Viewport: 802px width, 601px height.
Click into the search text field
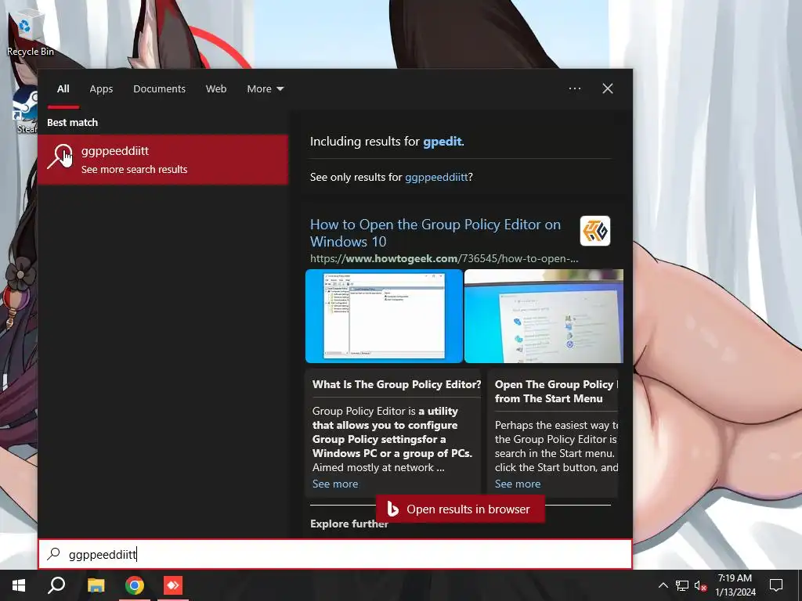[x=335, y=554]
